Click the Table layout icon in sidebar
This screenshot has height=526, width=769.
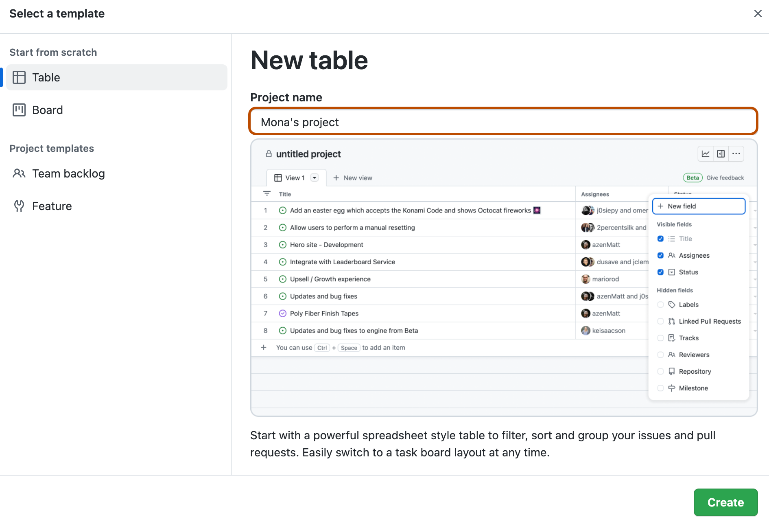click(19, 77)
